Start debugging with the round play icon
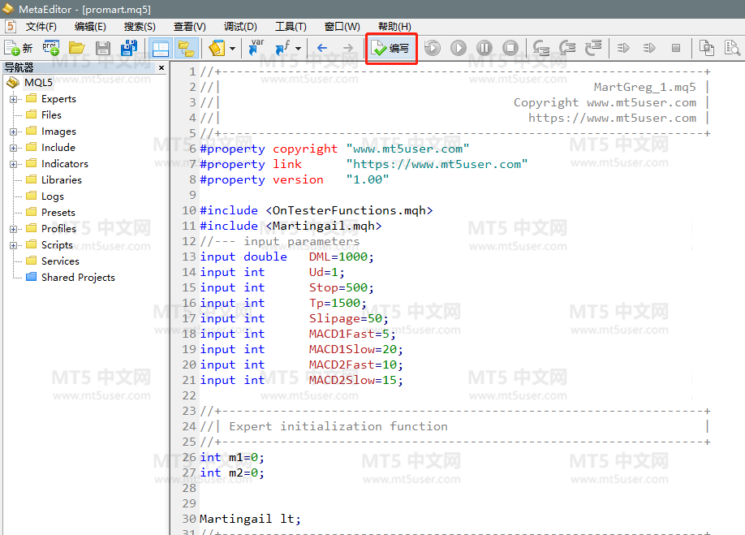Image resolution: width=745 pixels, height=535 pixels. click(459, 48)
